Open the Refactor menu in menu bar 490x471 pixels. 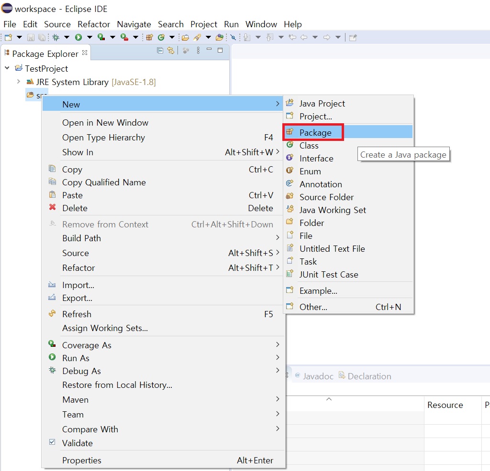[x=94, y=24]
